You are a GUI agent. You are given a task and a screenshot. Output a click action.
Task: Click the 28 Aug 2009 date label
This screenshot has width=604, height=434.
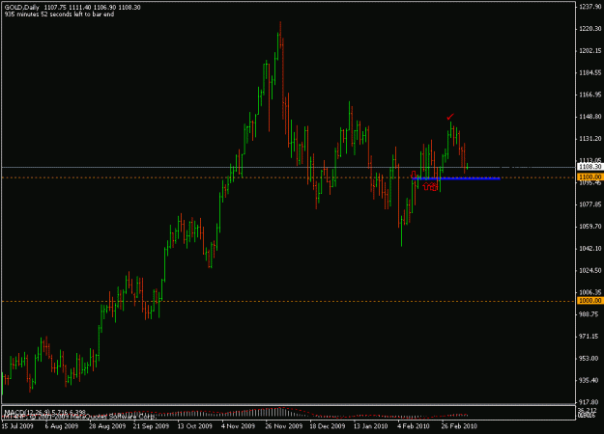[107, 426]
